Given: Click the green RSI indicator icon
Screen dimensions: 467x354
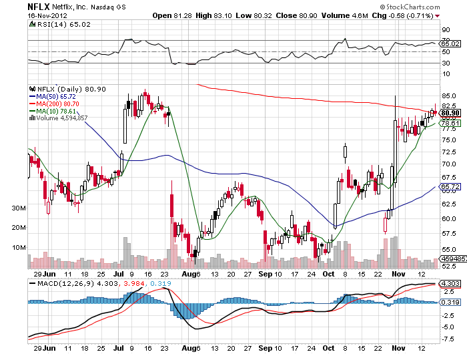Looking at the screenshot, I should (32, 24).
